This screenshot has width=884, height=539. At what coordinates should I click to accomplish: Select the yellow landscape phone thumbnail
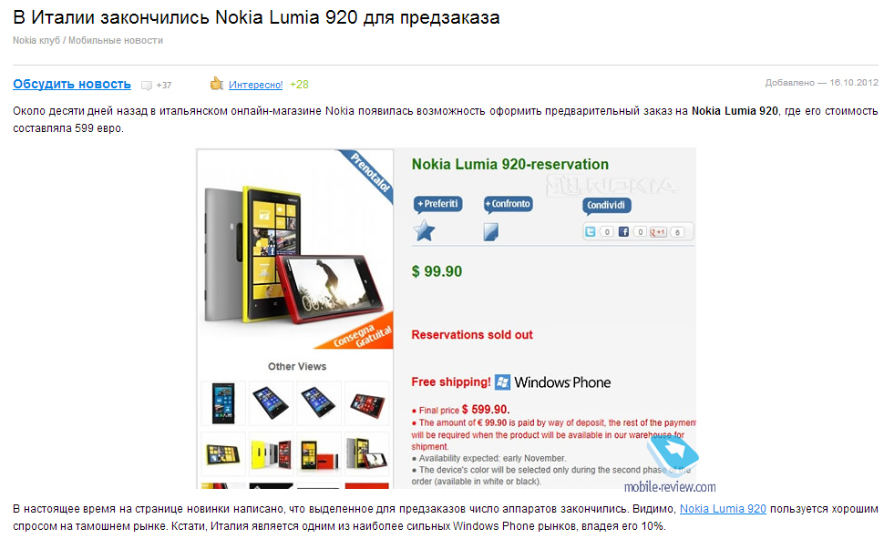(223, 453)
